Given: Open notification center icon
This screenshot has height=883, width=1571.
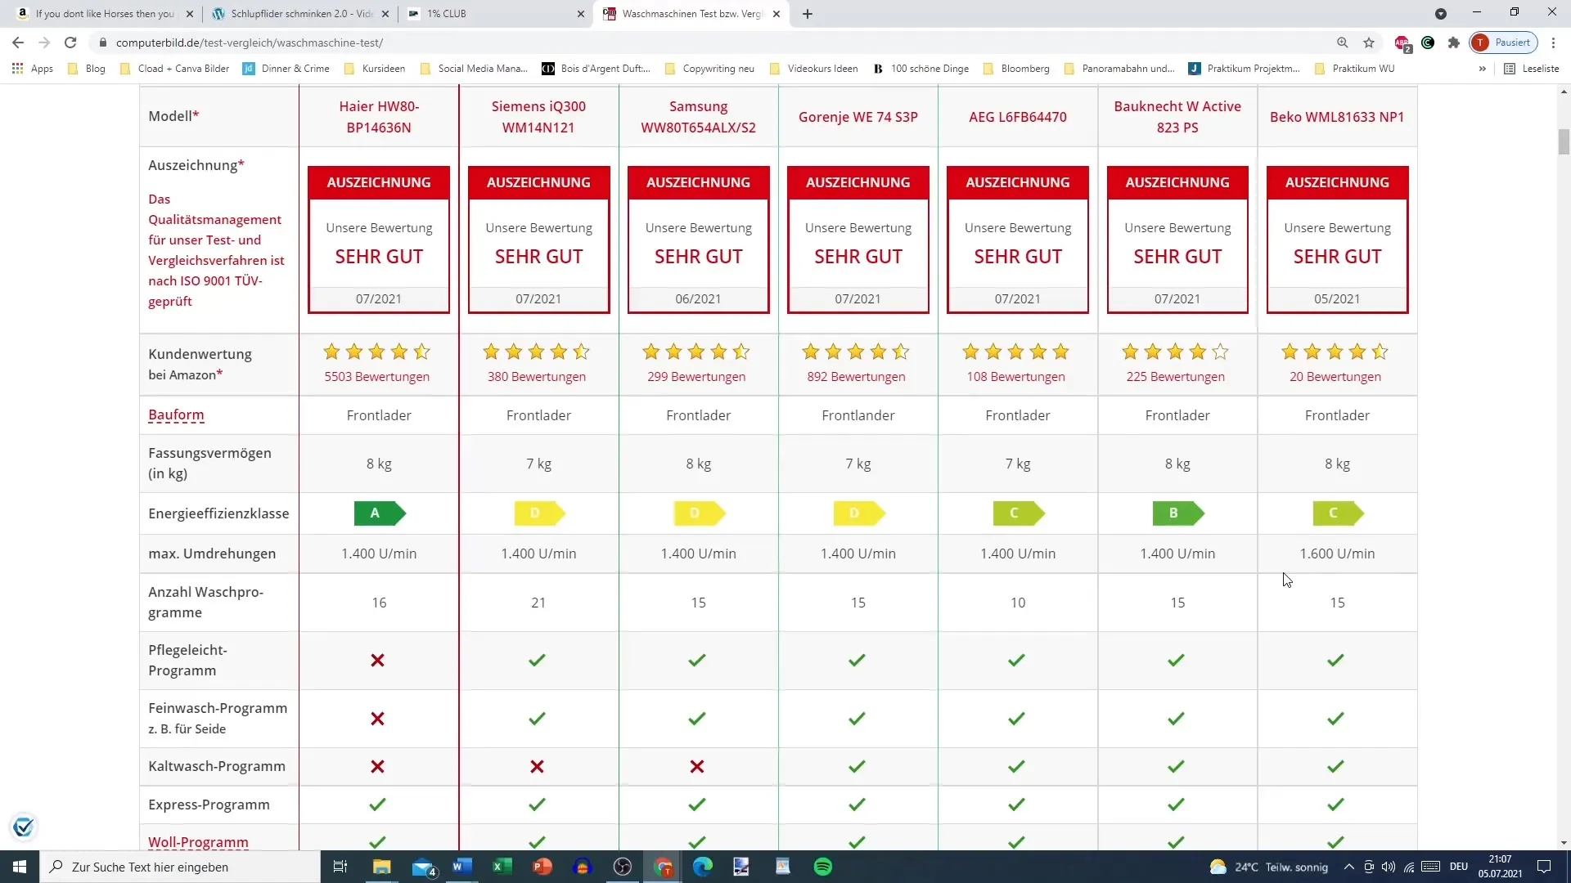Looking at the screenshot, I should (x=1544, y=867).
